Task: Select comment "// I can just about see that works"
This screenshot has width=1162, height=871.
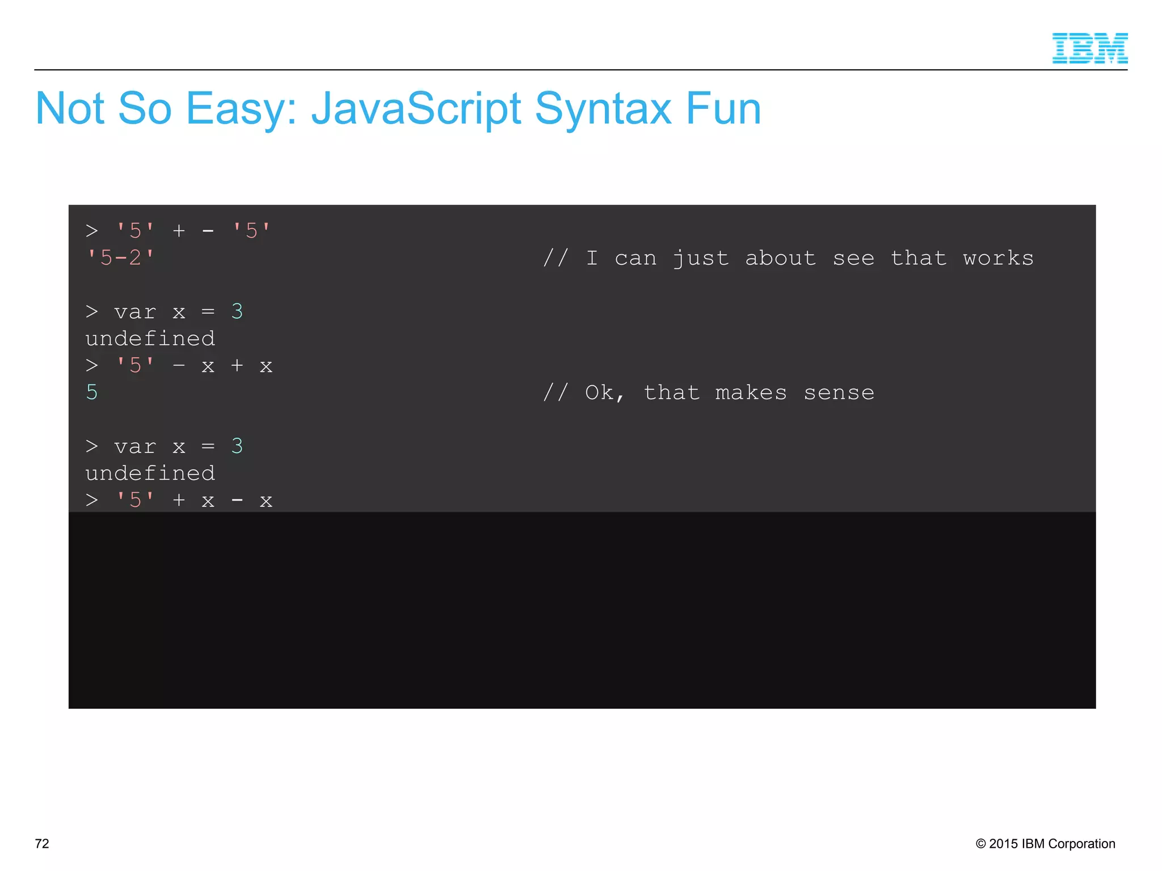Action: pos(788,259)
